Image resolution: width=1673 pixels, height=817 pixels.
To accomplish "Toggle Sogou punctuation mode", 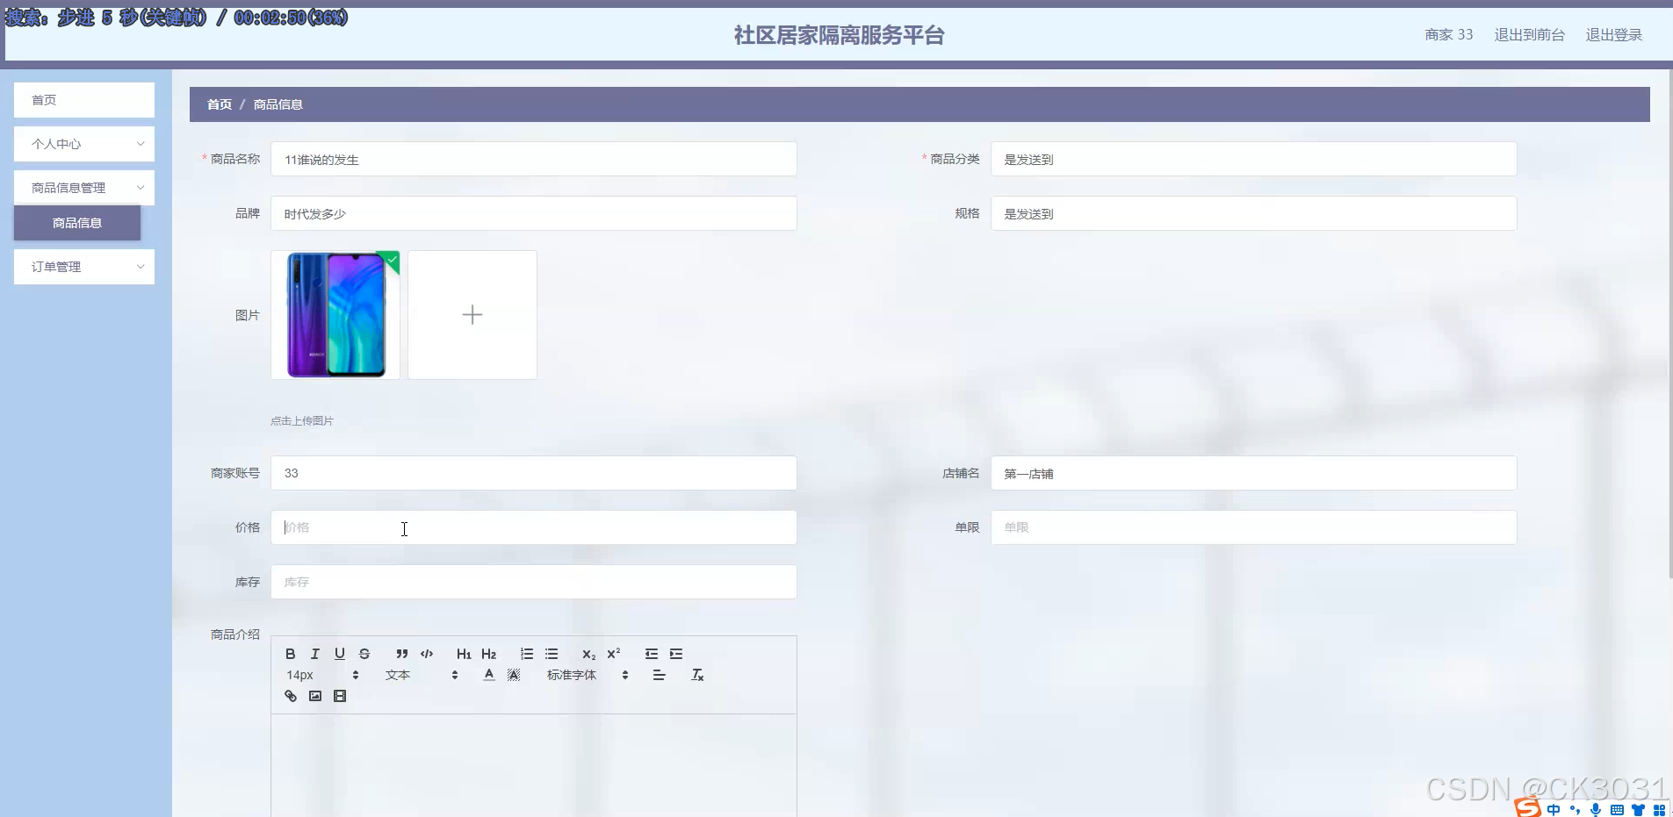I will pyautogui.click(x=1575, y=810).
